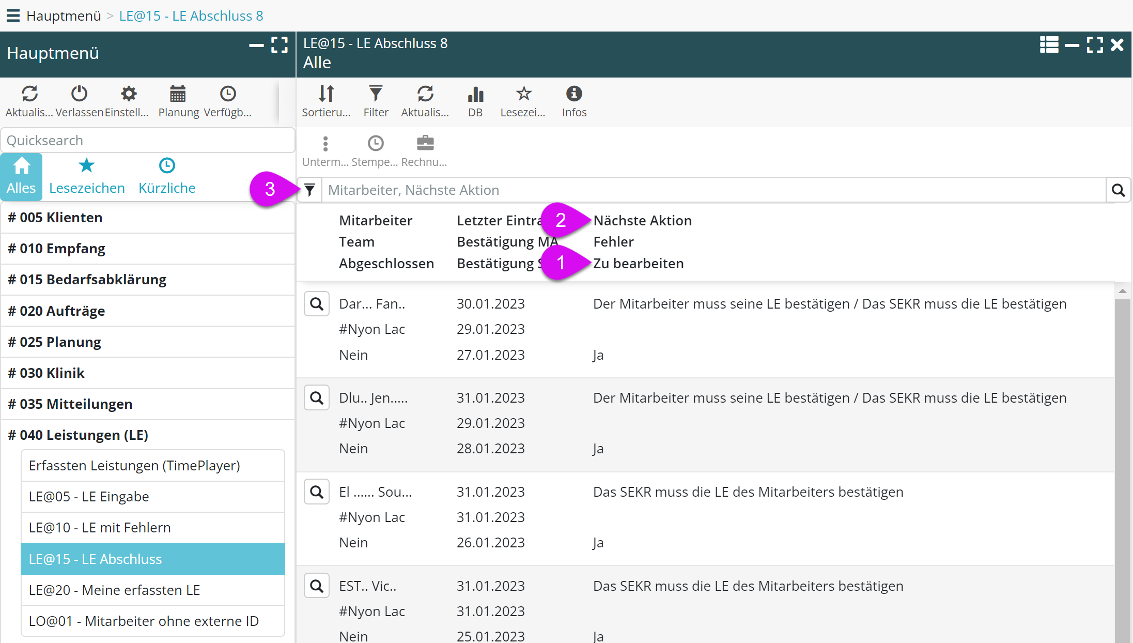Viewport: 1133px width, 643px height.
Task: Switch to the Kürzliche tab
Action: point(167,177)
